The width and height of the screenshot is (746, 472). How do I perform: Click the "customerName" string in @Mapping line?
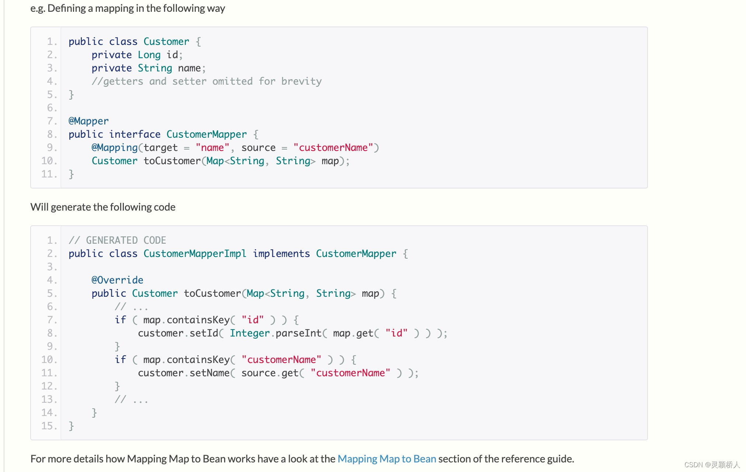pos(333,148)
